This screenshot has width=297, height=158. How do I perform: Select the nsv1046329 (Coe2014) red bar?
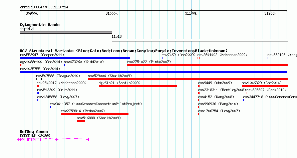coord(265,86)
